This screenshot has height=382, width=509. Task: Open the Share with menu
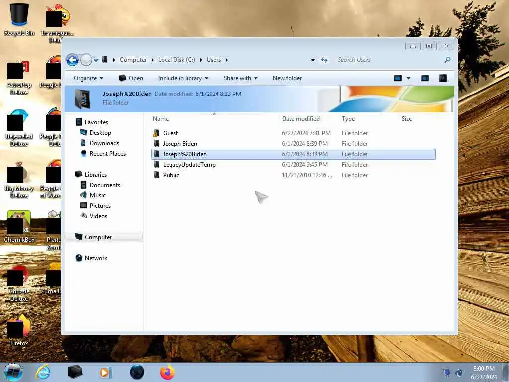point(240,78)
